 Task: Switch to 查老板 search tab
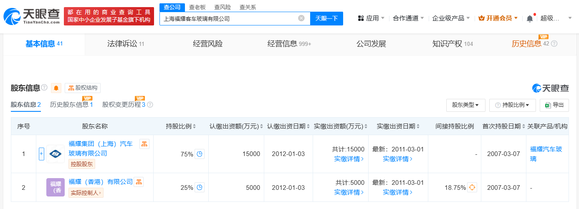pyautogui.click(x=197, y=7)
